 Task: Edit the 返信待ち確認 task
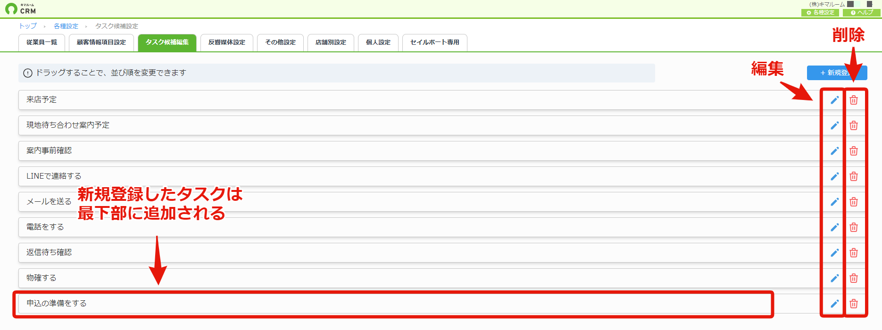pyautogui.click(x=834, y=253)
